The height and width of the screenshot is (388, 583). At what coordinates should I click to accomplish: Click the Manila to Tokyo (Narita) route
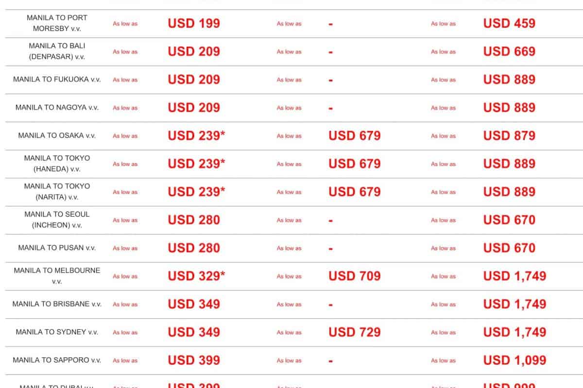click(57, 192)
